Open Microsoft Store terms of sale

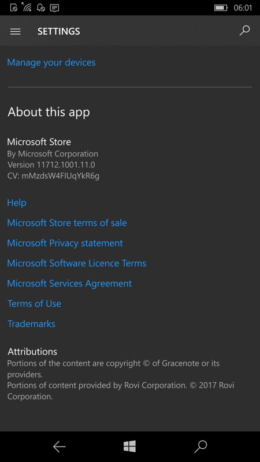[x=67, y=223]
